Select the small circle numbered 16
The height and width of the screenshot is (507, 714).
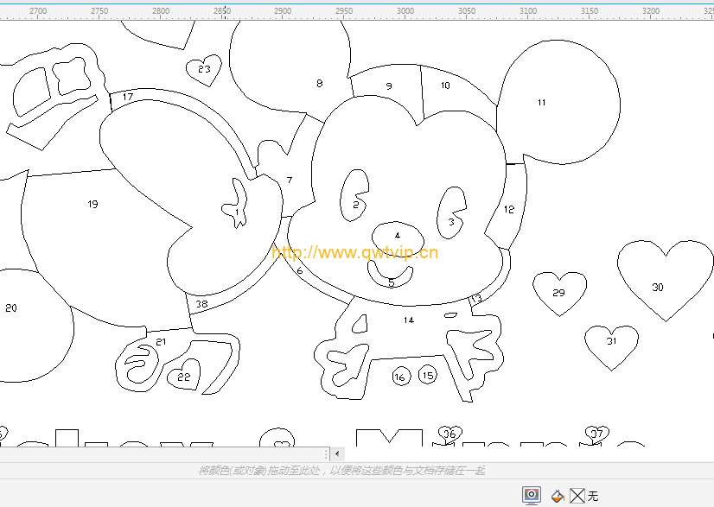pyautogui.click(x=401, y=377)
